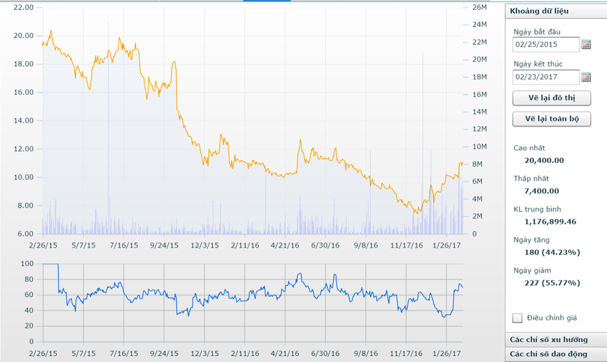607x362 pixels.
Task: Tick the Điều chỉnh giá checkbox
Action: (x=517, y=318)
